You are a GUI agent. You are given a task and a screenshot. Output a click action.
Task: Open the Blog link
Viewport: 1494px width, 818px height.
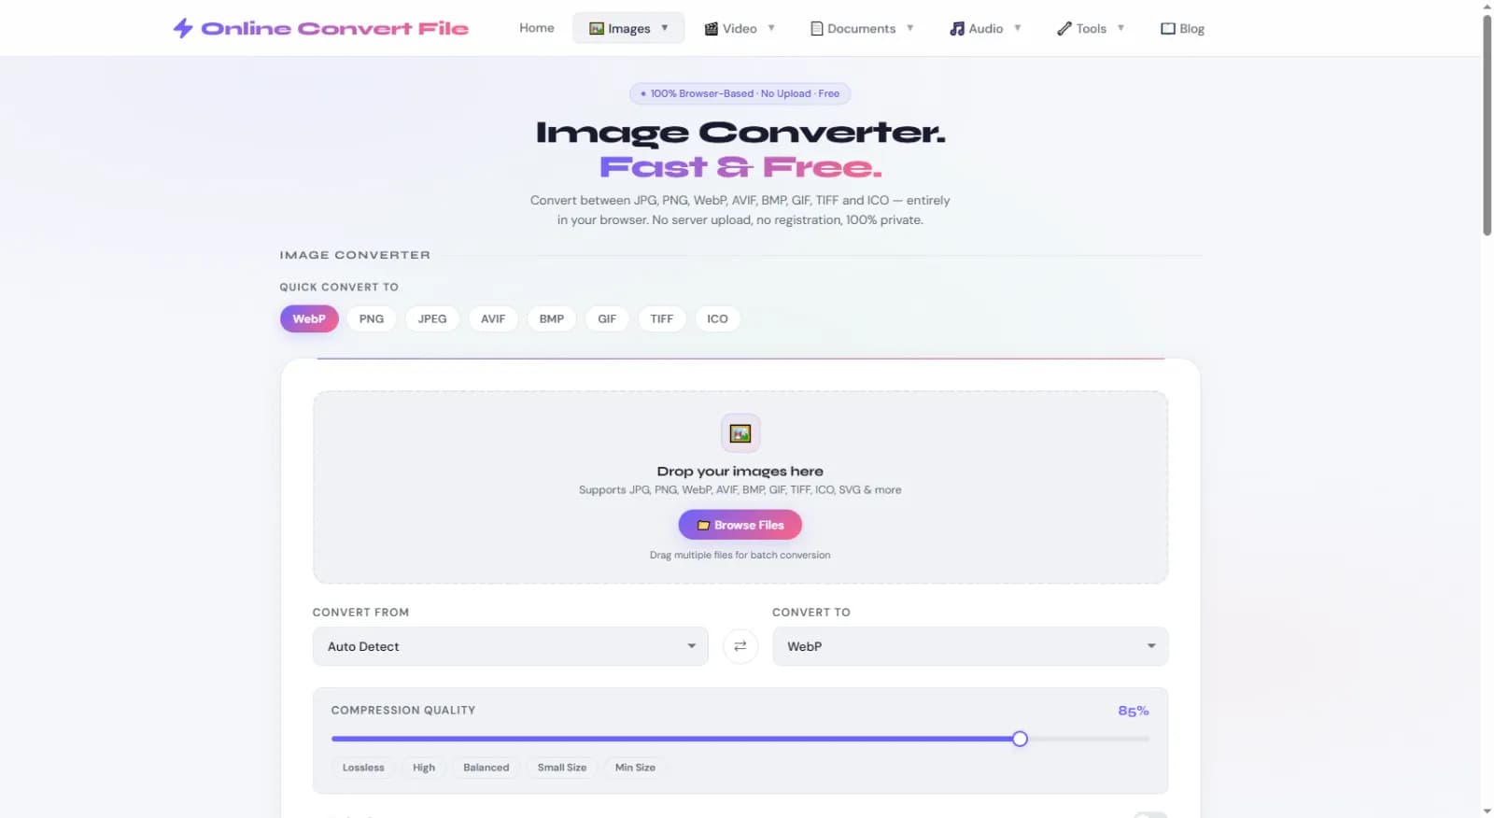point(1182,29)
